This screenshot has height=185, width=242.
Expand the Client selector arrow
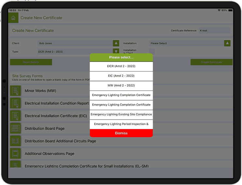(116, 43)
